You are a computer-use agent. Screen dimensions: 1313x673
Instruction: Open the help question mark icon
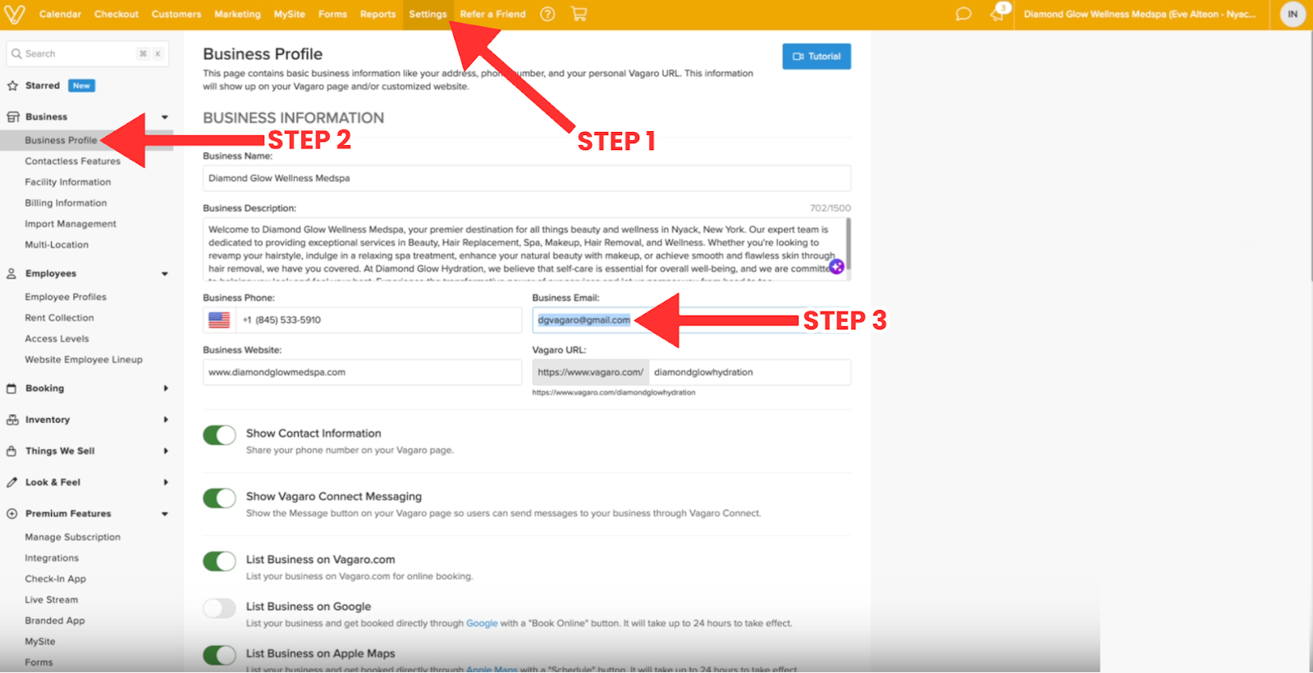[x=547, y=14]
